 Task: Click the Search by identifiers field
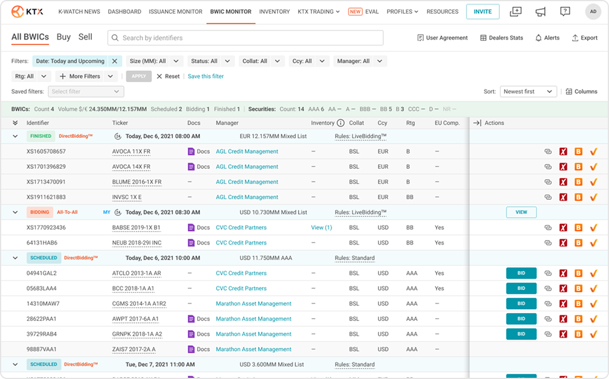click(x=245, y=38)
